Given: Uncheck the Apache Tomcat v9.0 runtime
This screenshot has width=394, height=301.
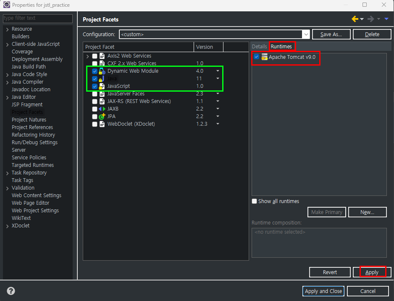Looking at the screenshot, I should 256,57.
